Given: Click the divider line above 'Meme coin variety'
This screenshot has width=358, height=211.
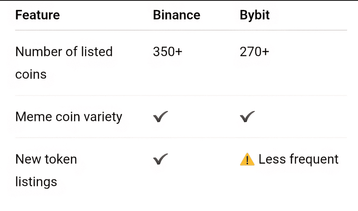Looking at the screenshot, I should pos(181,96).
